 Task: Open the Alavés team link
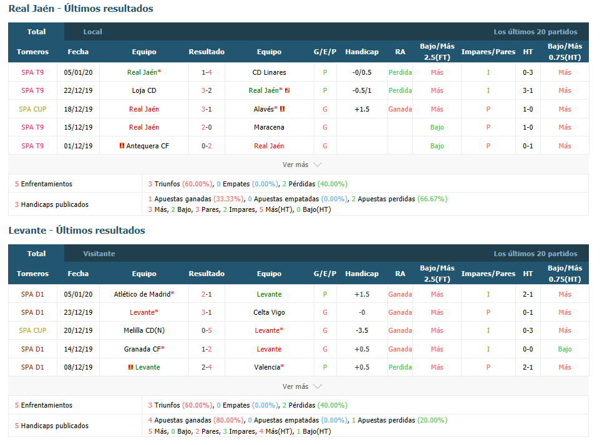[x=265, y=109]
